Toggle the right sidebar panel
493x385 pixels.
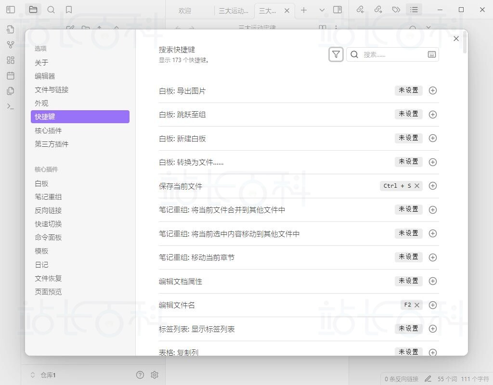point(337,10)
